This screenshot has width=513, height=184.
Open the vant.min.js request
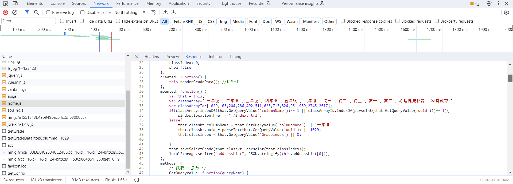[63, 89]
